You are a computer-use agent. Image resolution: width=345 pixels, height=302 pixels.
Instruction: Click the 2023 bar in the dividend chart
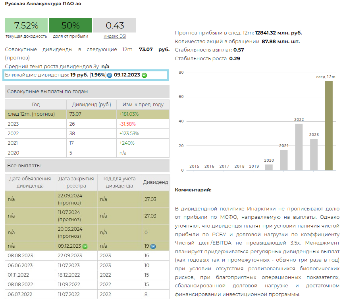pyautogui.click(x=314, y=154)
